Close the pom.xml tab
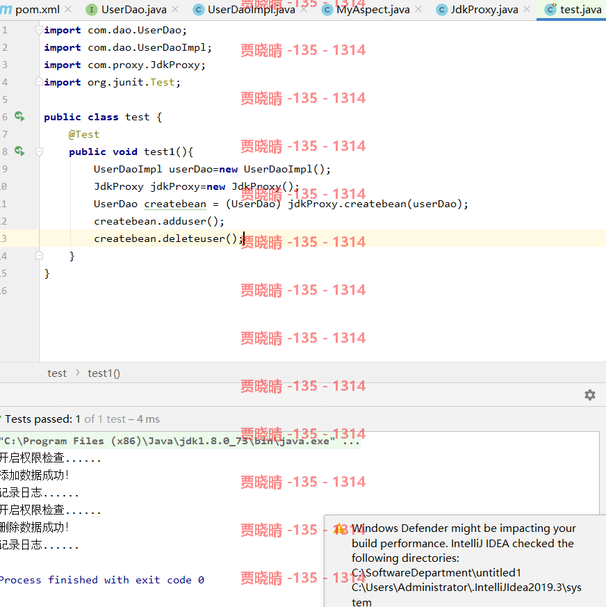 coord(69,9)
